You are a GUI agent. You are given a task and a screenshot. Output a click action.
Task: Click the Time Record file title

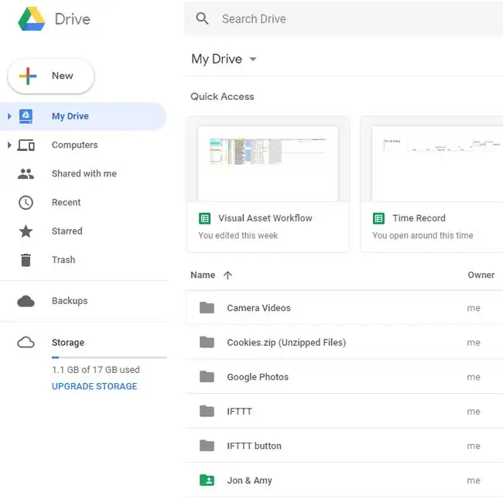419,218
